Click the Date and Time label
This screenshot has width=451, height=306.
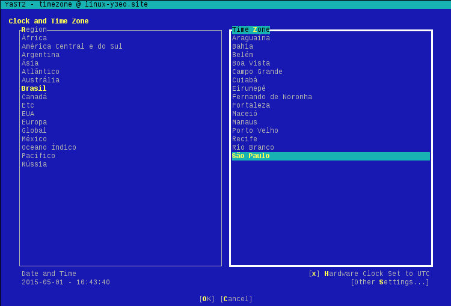point(49,274)
